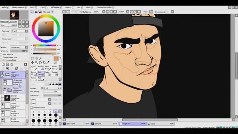The width and height of the screenshot is (238, 134).
Task: Select the Marker tool
Action: coord(34,79)
